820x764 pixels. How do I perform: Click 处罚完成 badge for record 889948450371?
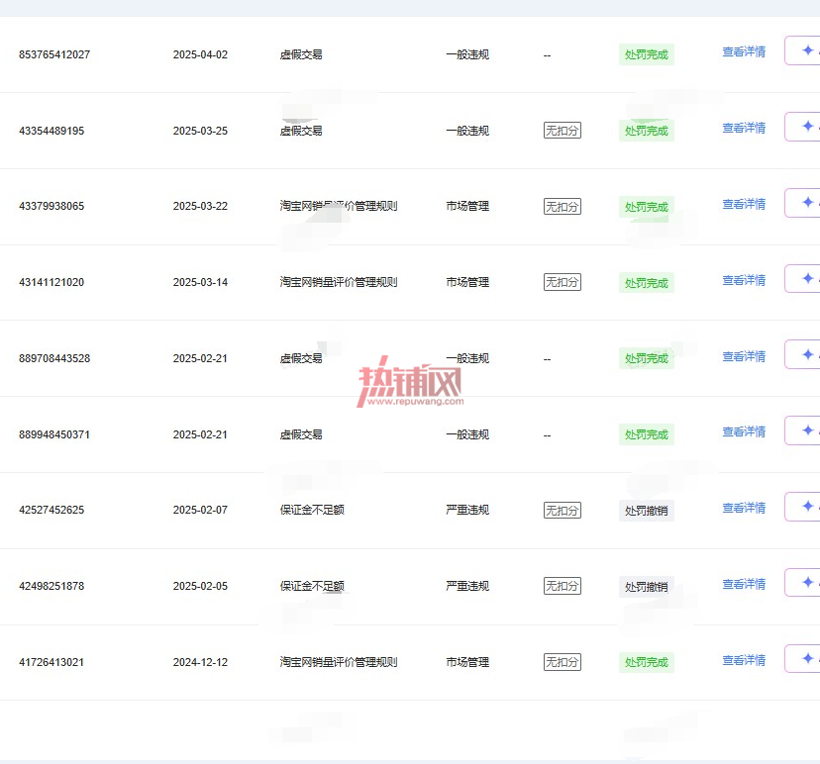point(647,434)
